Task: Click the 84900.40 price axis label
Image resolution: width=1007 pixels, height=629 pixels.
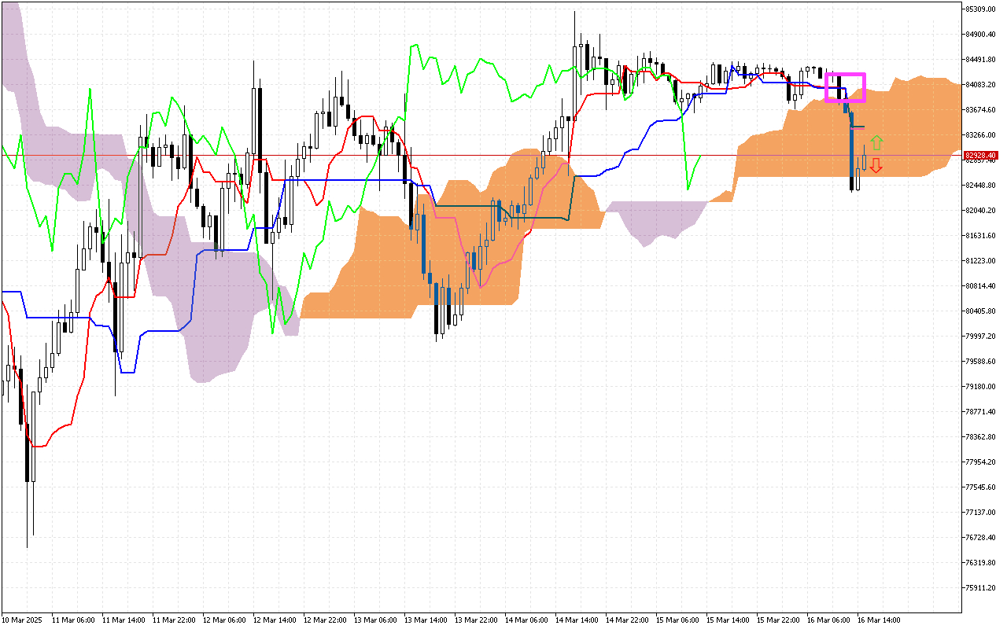Action: pyautogui.click(x=980, y=35)
